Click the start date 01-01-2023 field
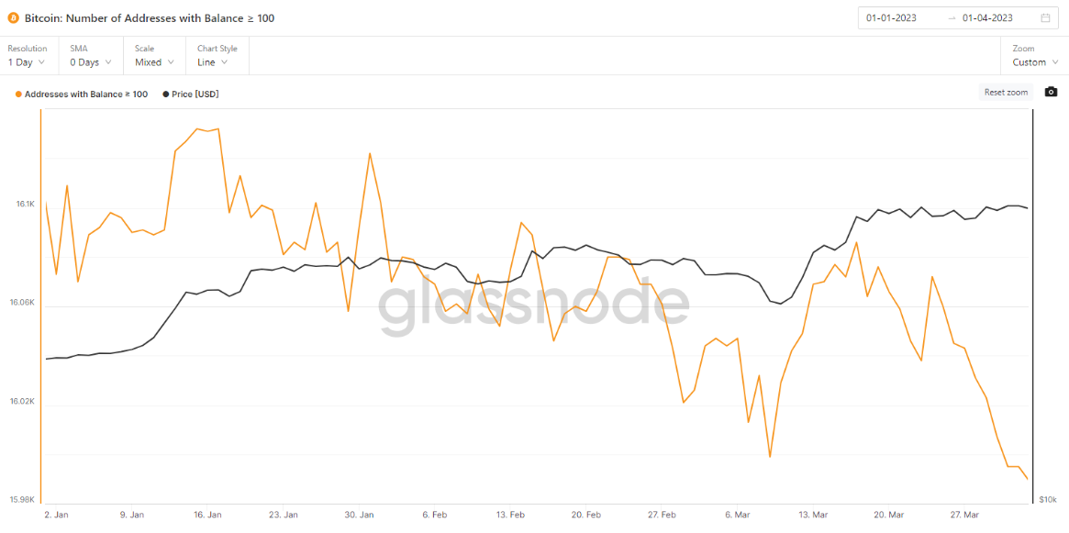Image resolution: width=1069 pixels, height=533 pixels. coord(892,18)
